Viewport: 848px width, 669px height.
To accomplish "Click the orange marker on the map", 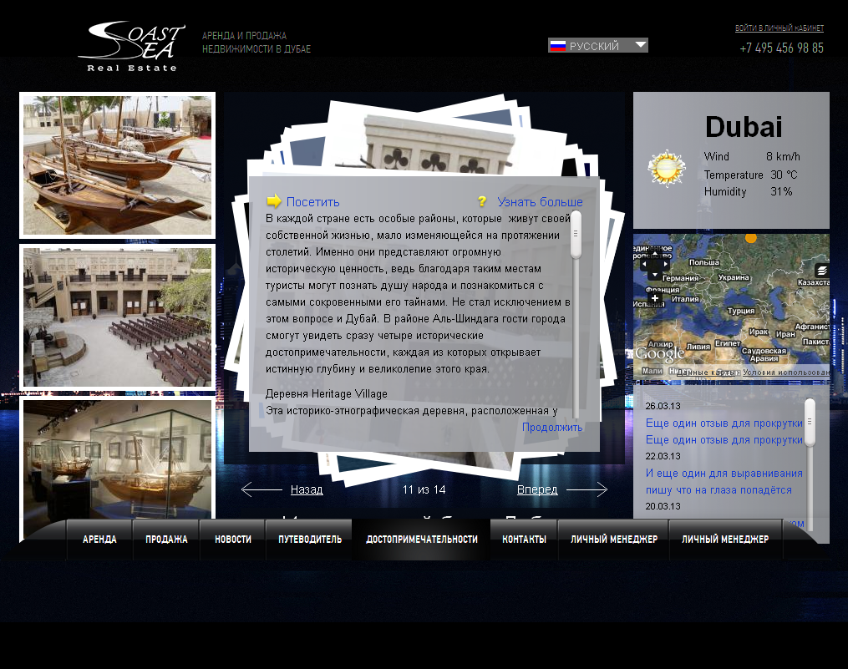I will click(x=750, y=237).
